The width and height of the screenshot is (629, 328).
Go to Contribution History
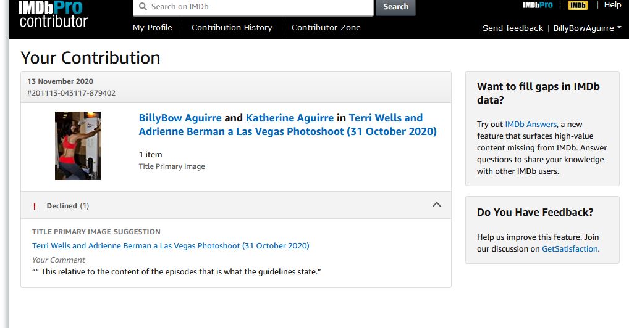tap(232, 27)
